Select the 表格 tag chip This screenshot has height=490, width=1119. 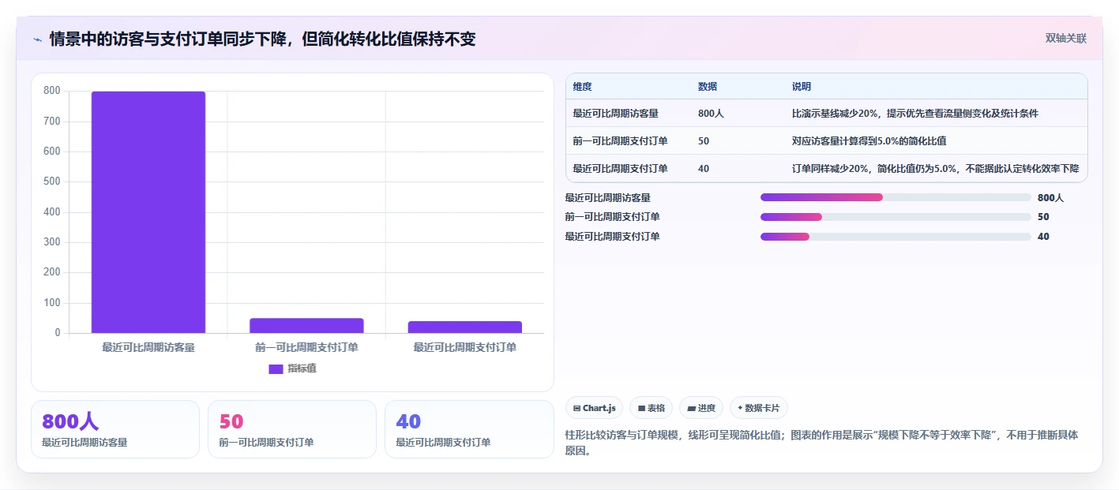[651, 408]
